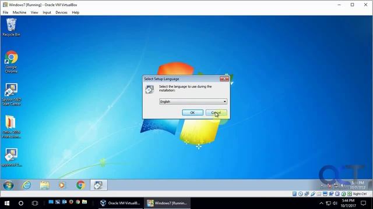Open the Windows 10 Start menu

(x=7, y=203)
